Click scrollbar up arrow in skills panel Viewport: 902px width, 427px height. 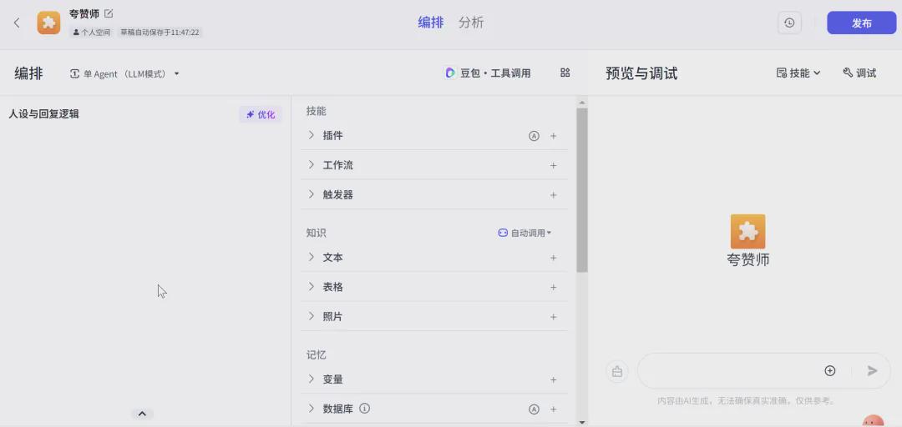point(582,103)
